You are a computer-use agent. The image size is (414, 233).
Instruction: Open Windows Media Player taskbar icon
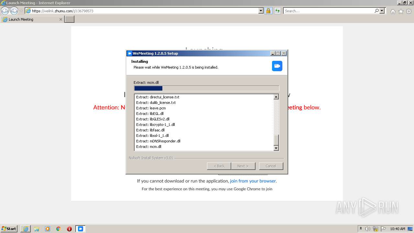pyautogui.click(x=48, y=229)
